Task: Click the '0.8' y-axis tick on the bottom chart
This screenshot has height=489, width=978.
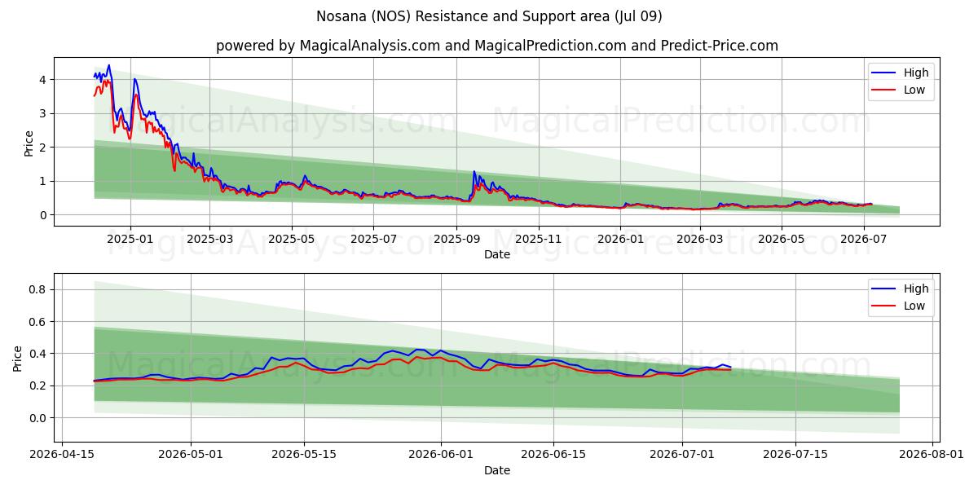Action: point(36,289)
